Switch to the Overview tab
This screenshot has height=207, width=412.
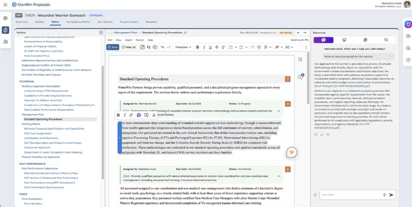(22, 22)
